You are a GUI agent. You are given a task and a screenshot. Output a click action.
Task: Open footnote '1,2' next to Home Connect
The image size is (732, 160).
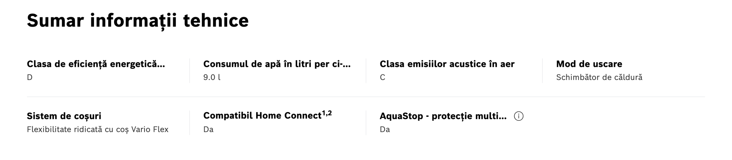click(x=327, y=113)
